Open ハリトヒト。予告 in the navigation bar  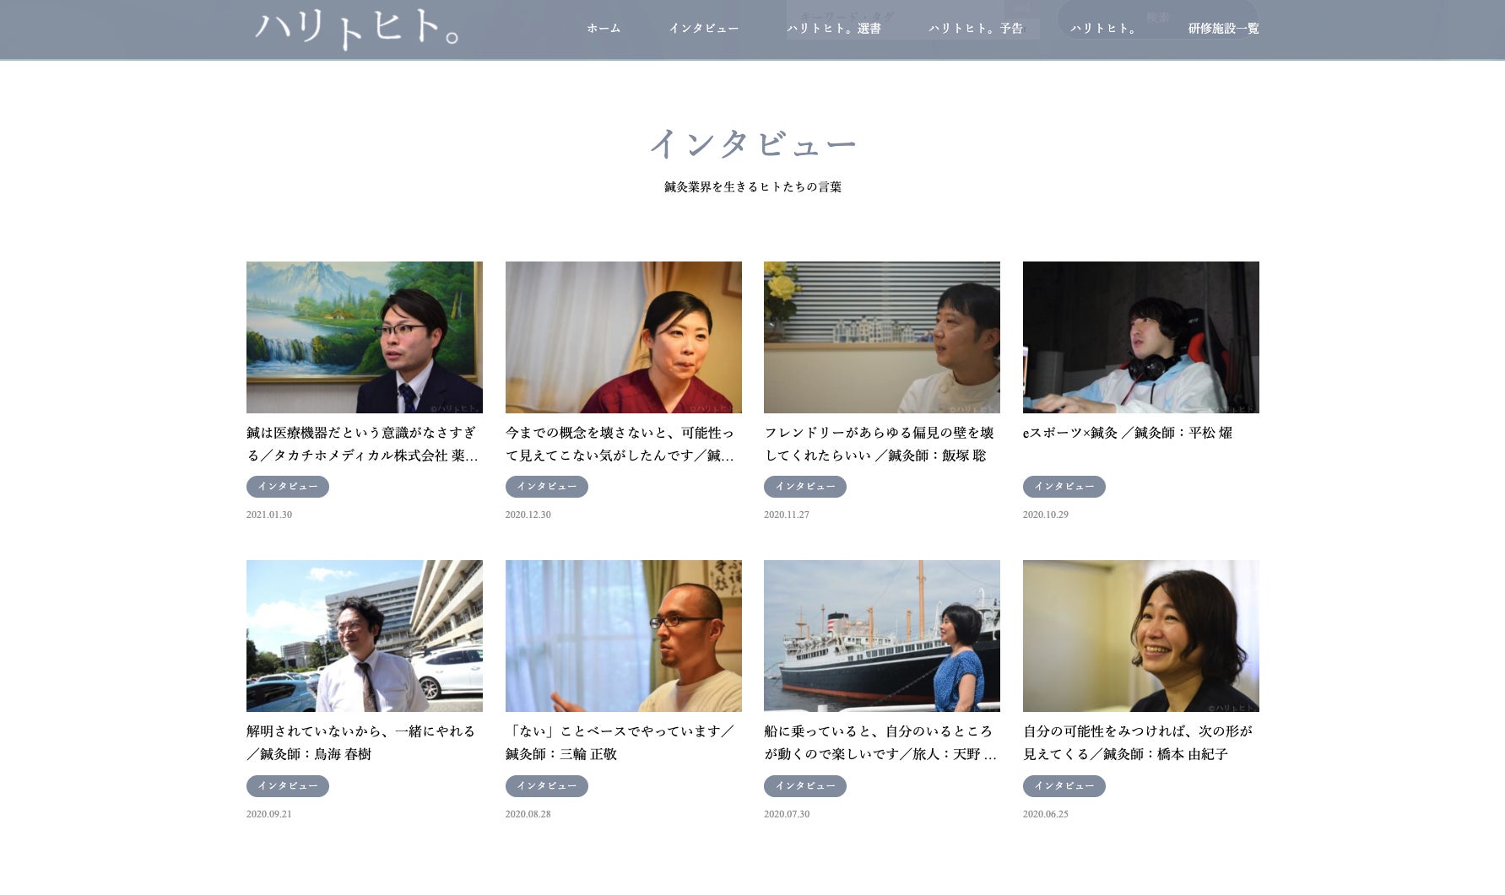[x=976, y=29]
